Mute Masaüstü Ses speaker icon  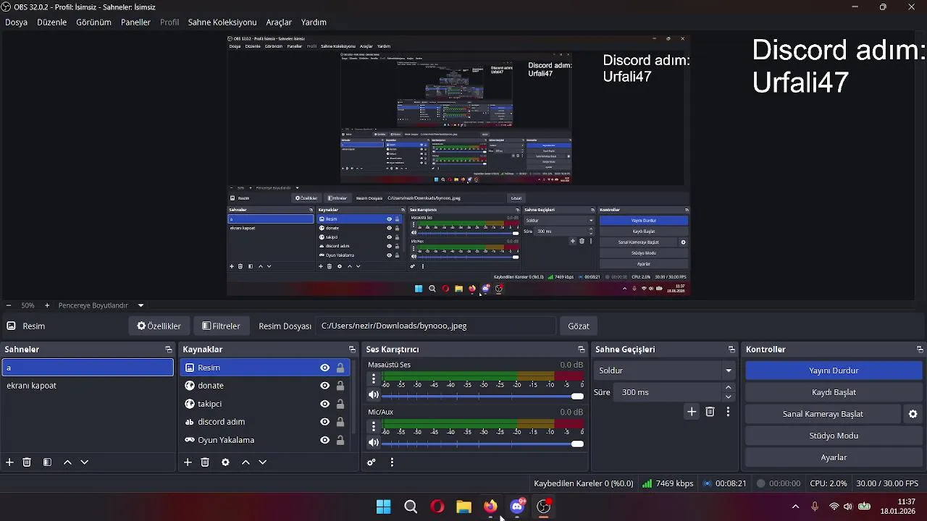pyautogui.click(x=373, y=395)
